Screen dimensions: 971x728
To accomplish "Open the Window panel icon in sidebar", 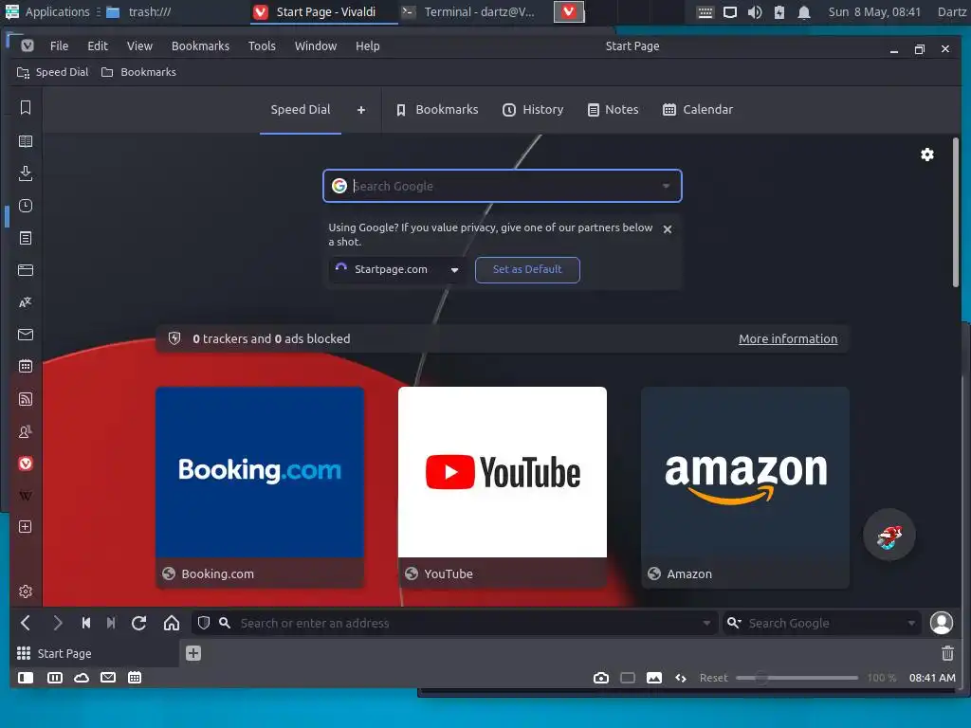I will point(26,270).
